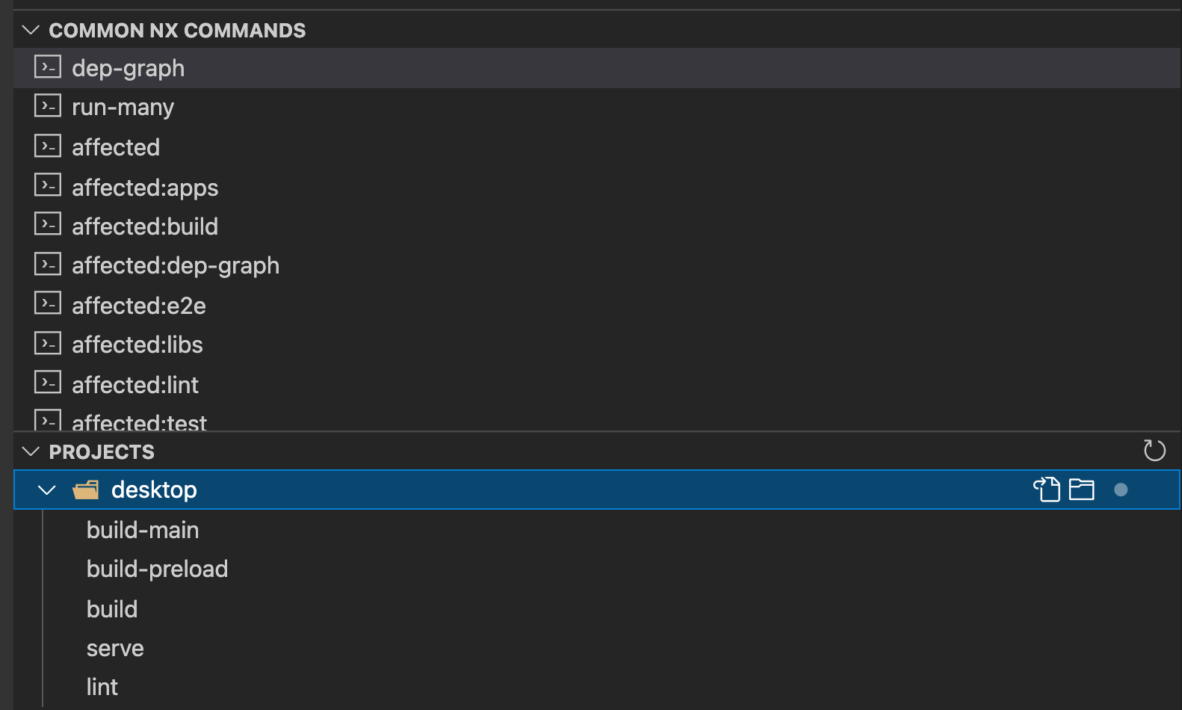Select the affected:apps command
This screenshot has width=1182, height=710.
click(145, 188)
